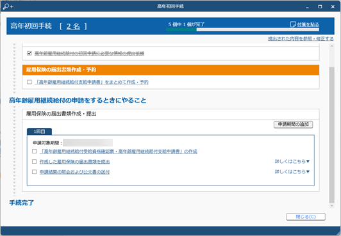Open the 付箋を貼る link
Viewport: 341px width, 236px height.
(x=308, y=24)
